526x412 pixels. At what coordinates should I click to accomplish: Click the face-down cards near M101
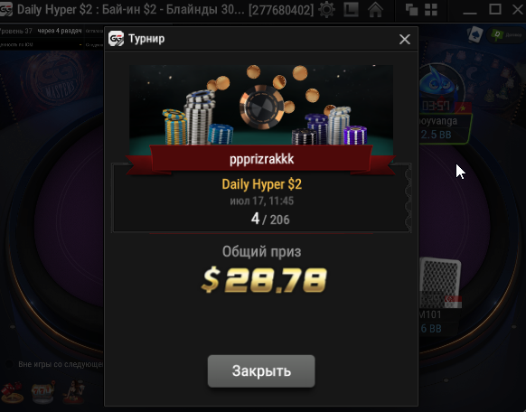click(440, 282)
